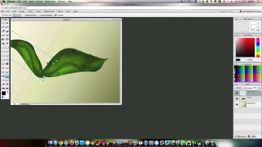Open the File menu in Sumo Paint
Image resolution: width=262 pixels, height=147 pixels.
tap(8, 11)
